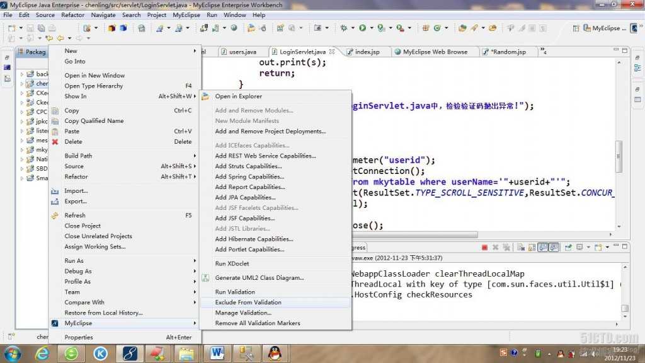Expand the SBD project tree node

[22, 169]
